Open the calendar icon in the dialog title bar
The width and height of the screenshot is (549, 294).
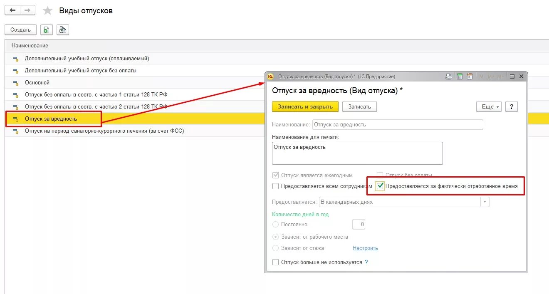coord(470,77)
